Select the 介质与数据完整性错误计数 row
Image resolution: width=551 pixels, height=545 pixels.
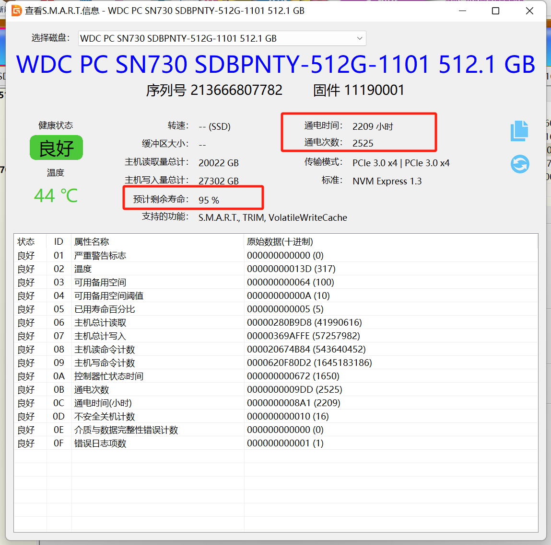pyautogui.click(x=276, y=430)
